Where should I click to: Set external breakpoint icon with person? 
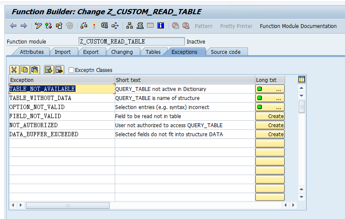coord(186,26)
